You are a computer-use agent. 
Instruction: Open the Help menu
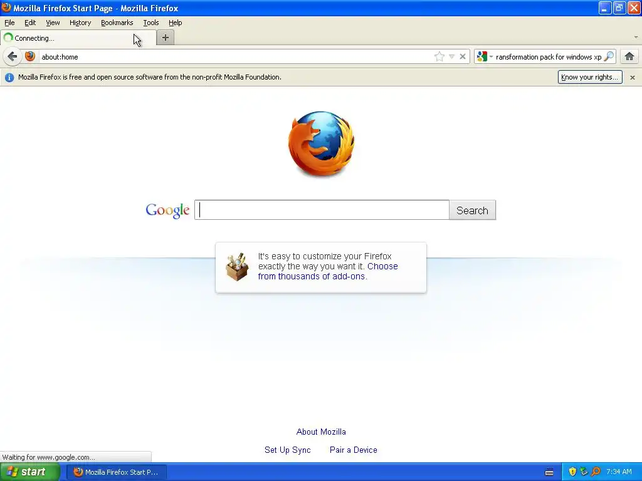click(x=176, y=23)
